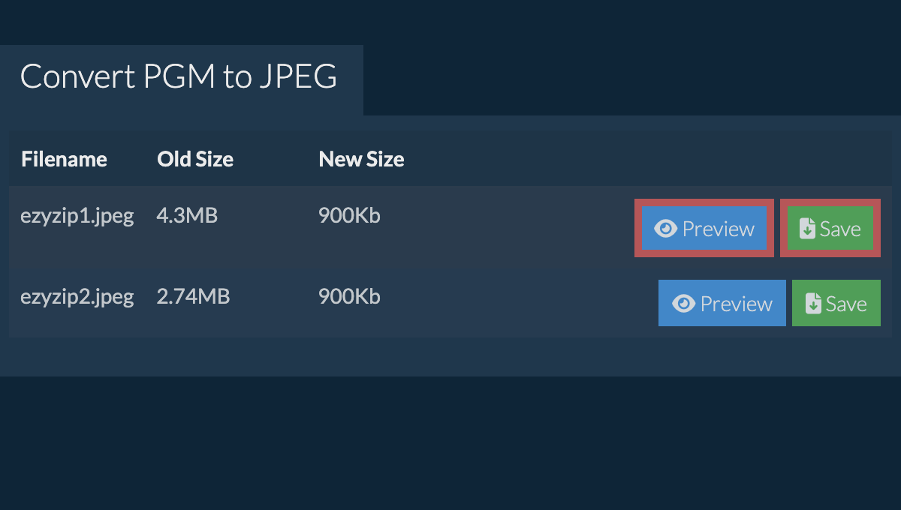
Task: Click the 2.74MB old size value
Action: (193, 296)
